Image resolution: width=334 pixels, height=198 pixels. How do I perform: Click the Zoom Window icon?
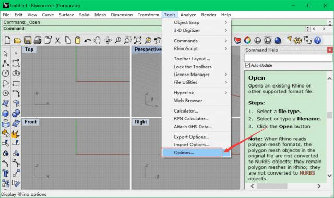(127, 40)
